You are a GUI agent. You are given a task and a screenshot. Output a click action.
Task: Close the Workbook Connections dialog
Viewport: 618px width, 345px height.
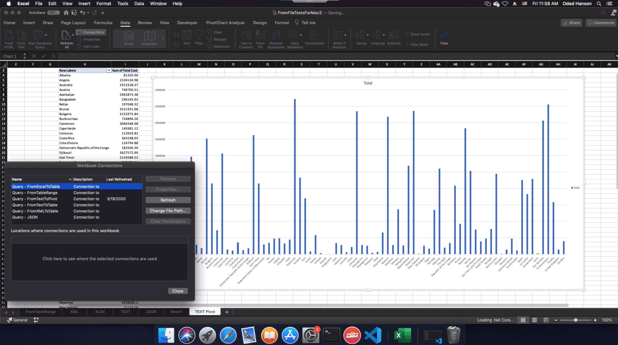click(x=178, y=291)
